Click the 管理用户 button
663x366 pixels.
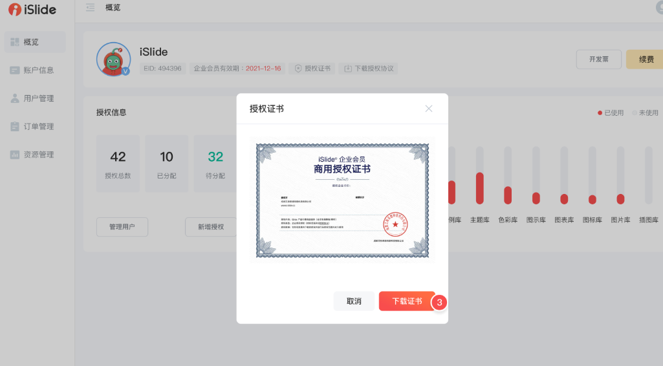[122, 227]
